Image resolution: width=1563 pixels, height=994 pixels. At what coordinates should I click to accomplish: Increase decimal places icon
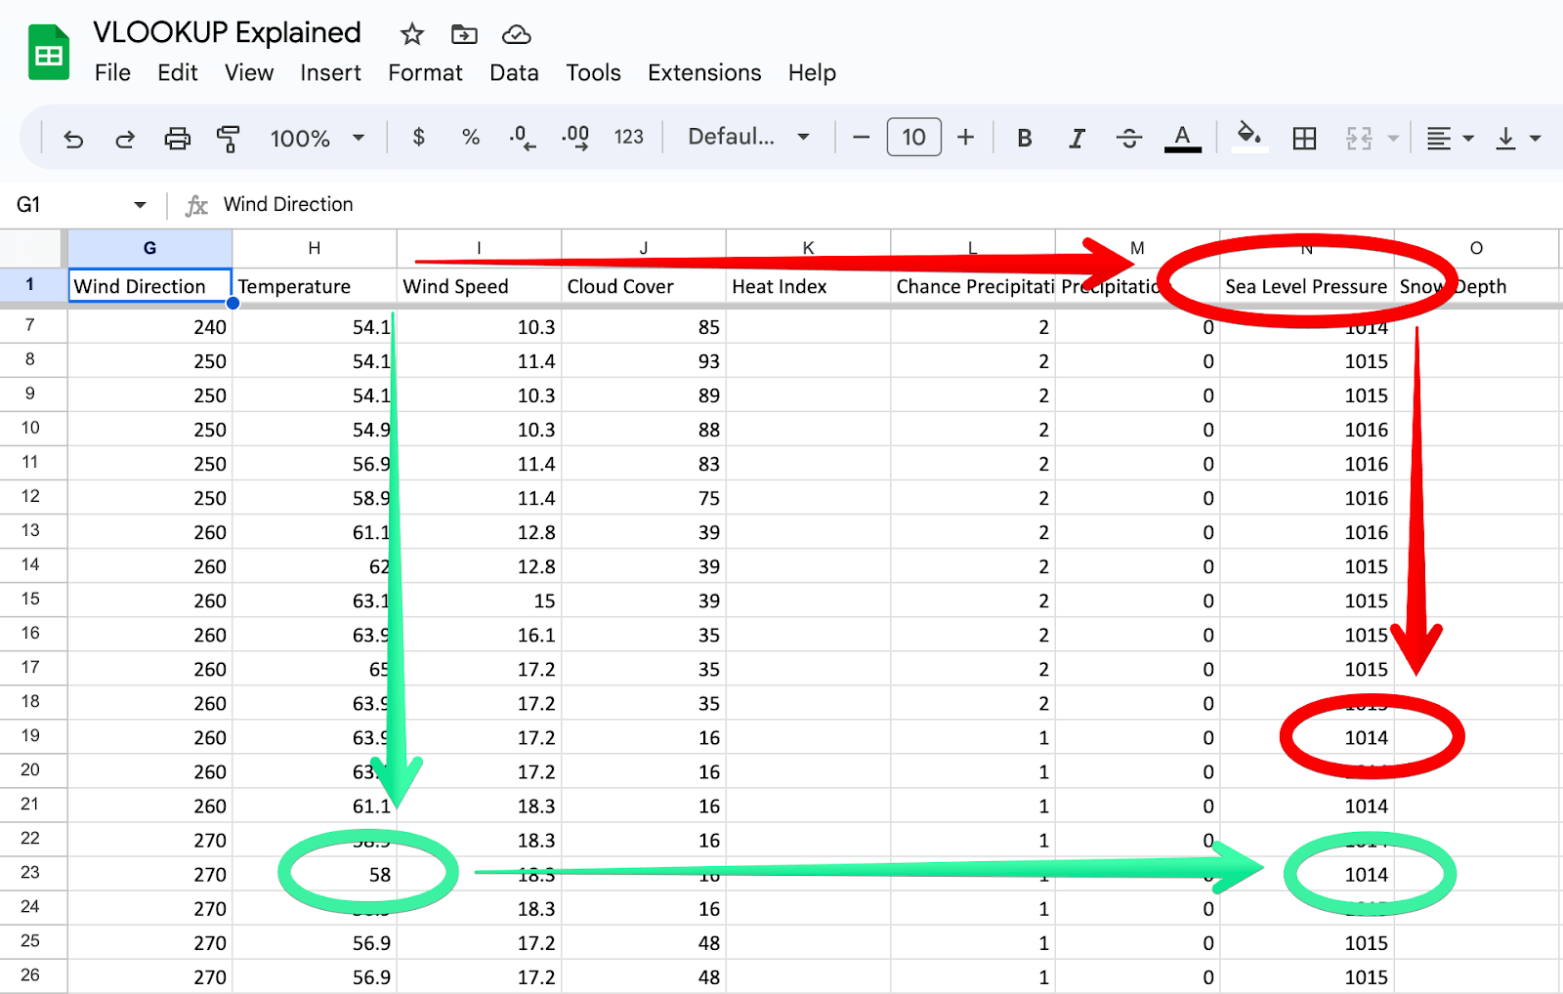point(575,138)
